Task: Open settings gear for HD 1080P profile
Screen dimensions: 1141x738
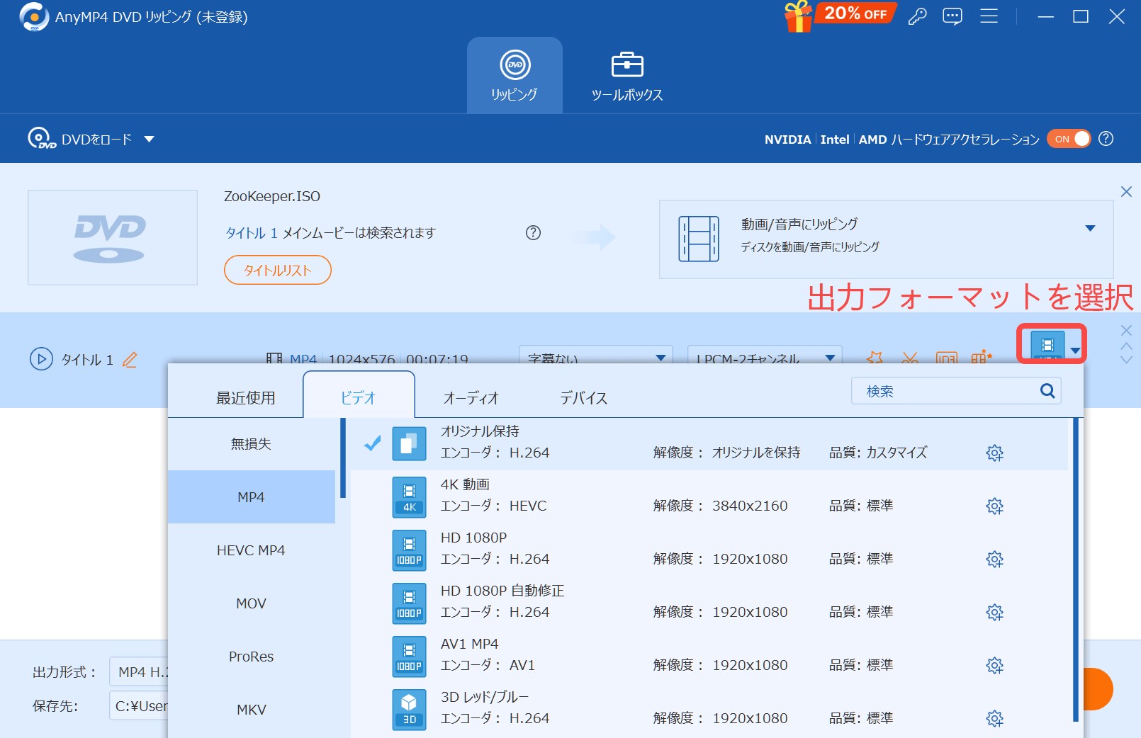Action: [994, 560]
